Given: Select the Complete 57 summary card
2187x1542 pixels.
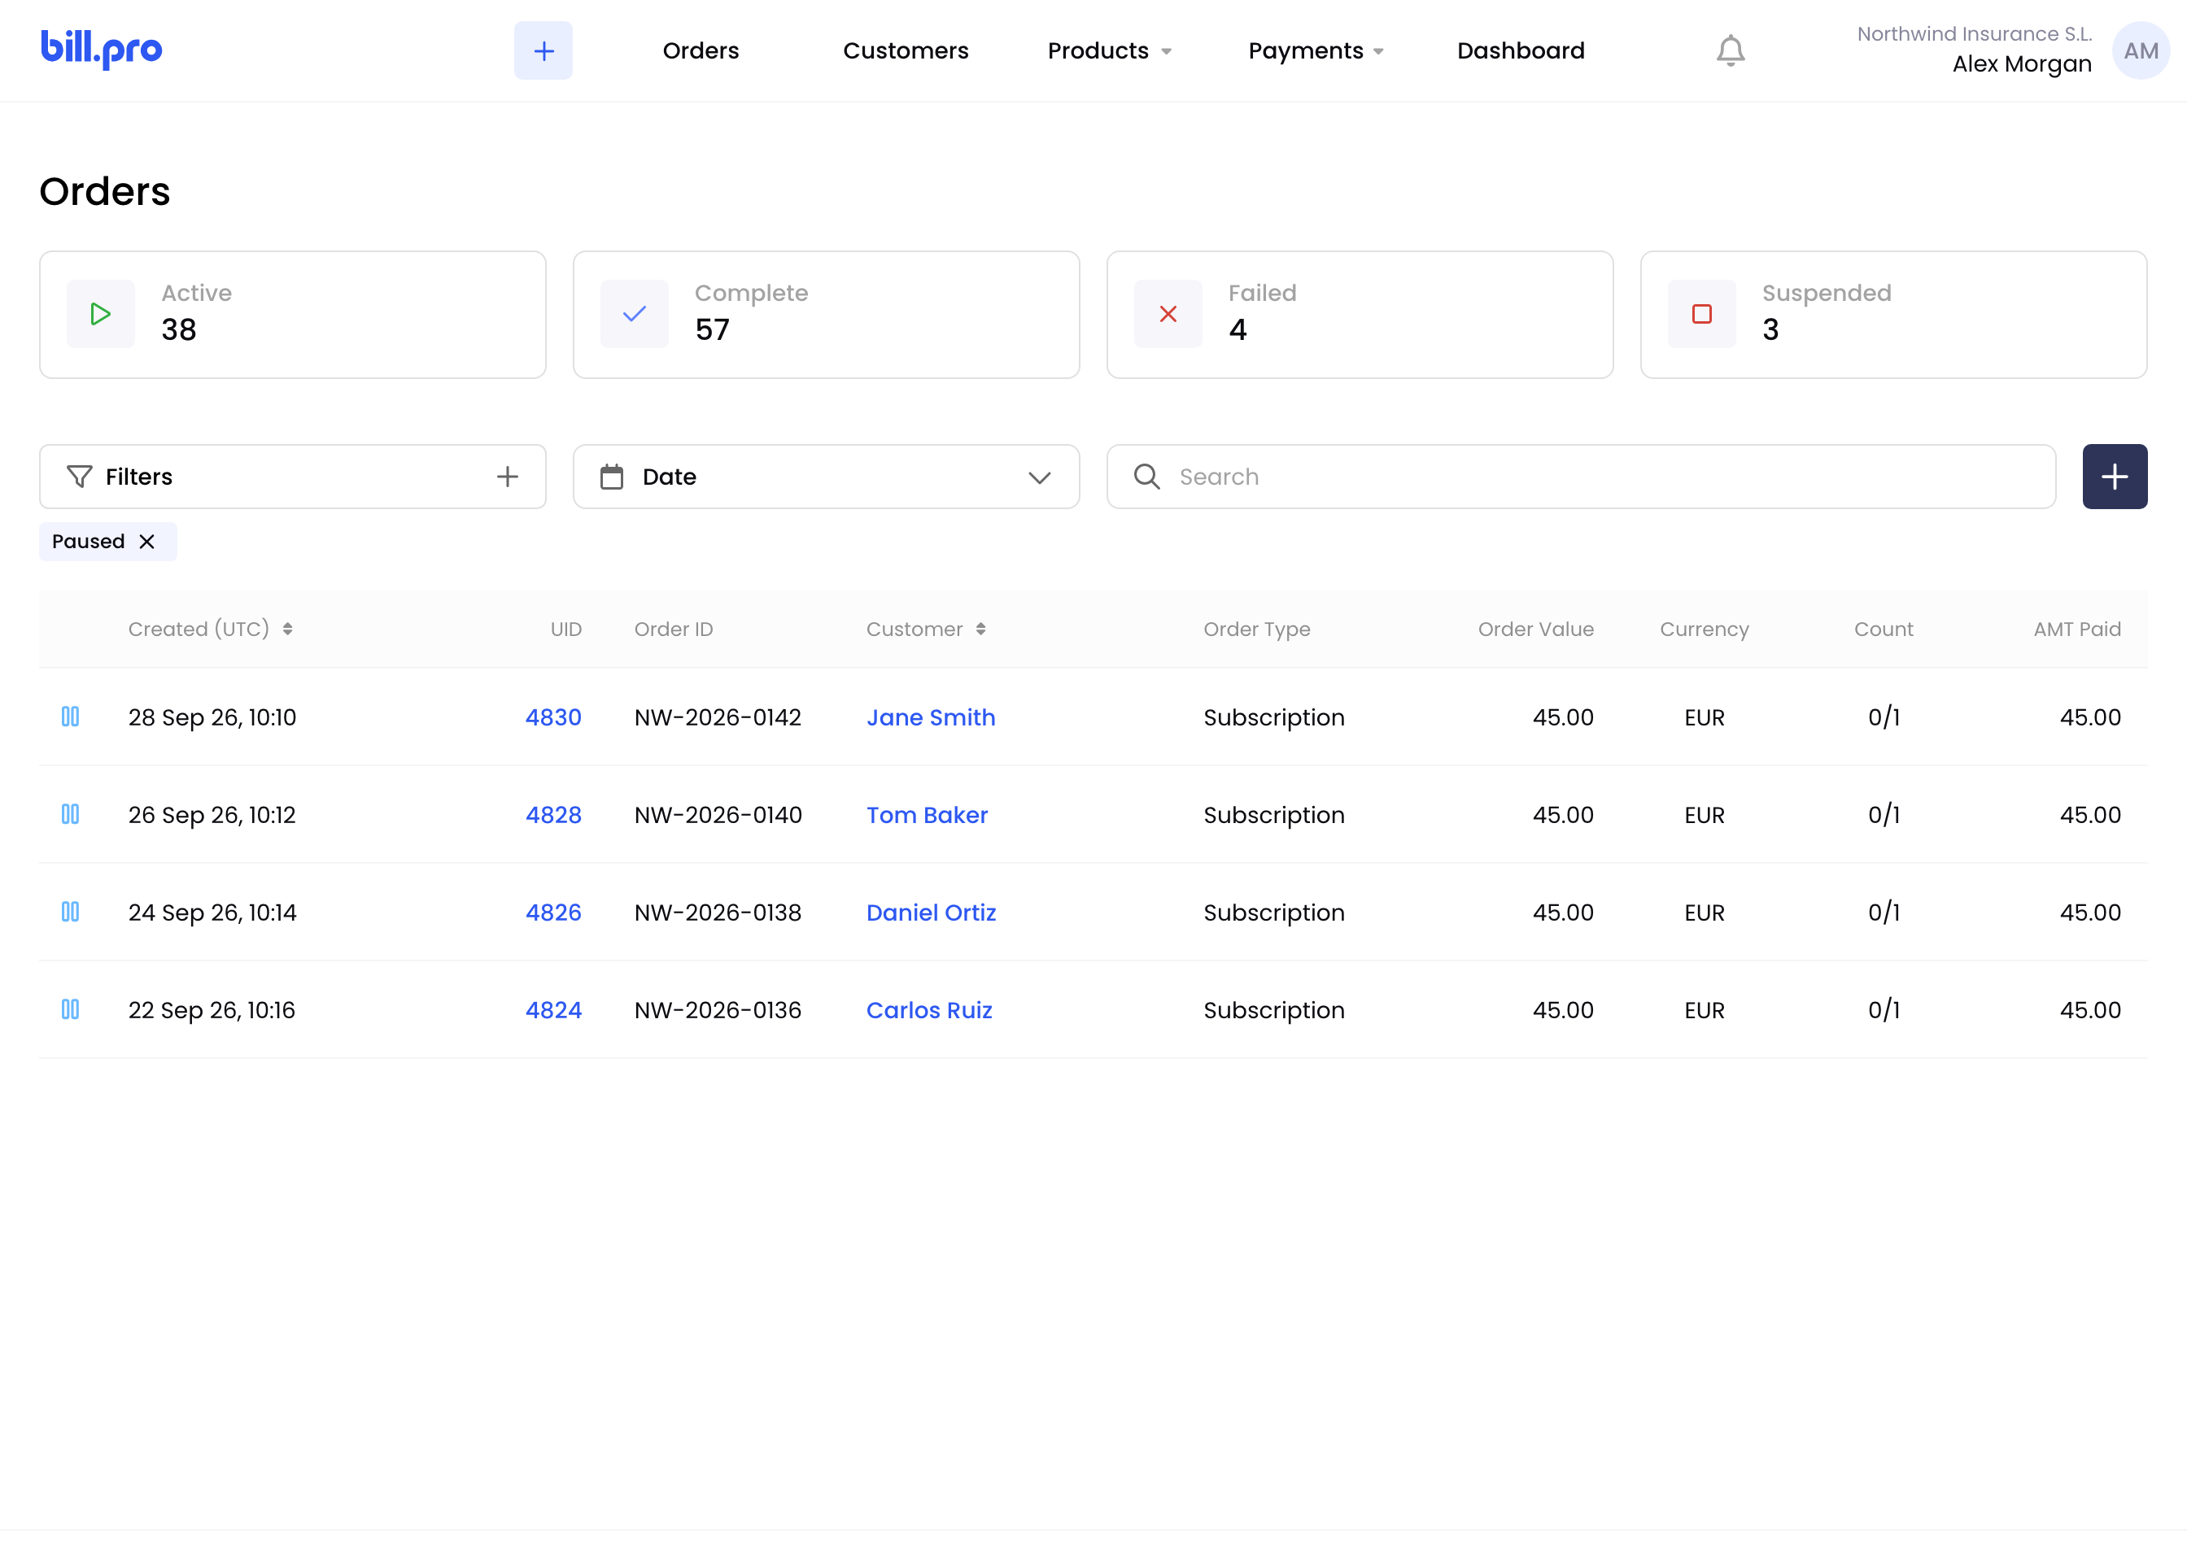Looking at the screenshot, I should tap(826, 314).
